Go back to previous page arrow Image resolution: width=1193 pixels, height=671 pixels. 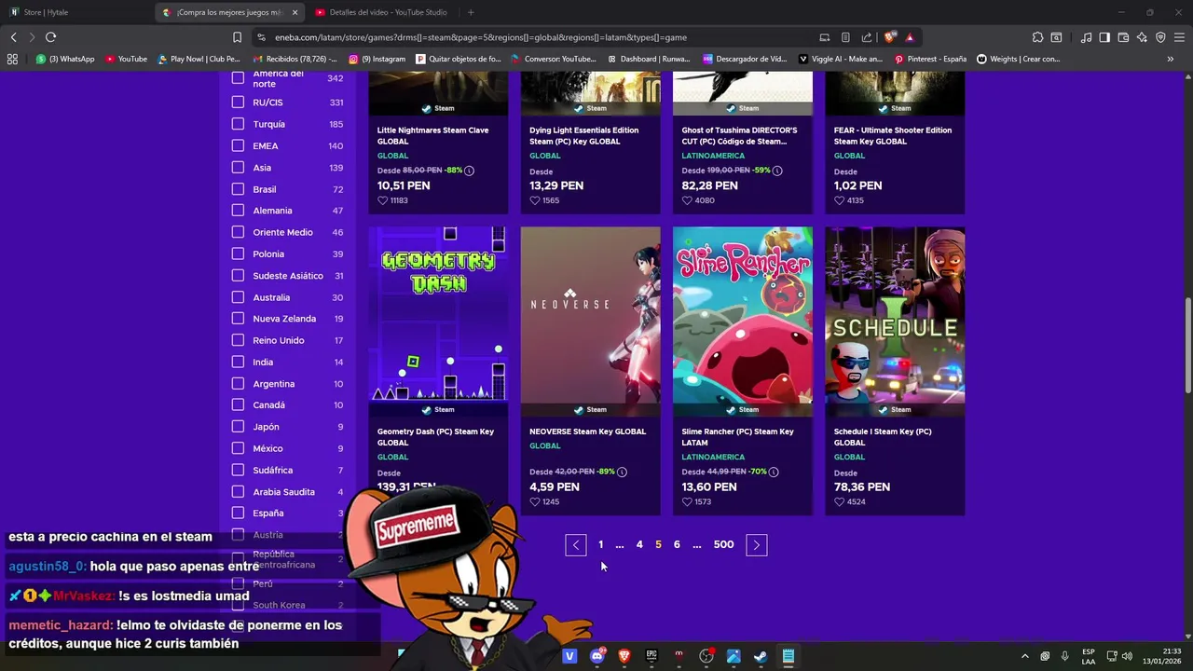(x=13, y=37)
